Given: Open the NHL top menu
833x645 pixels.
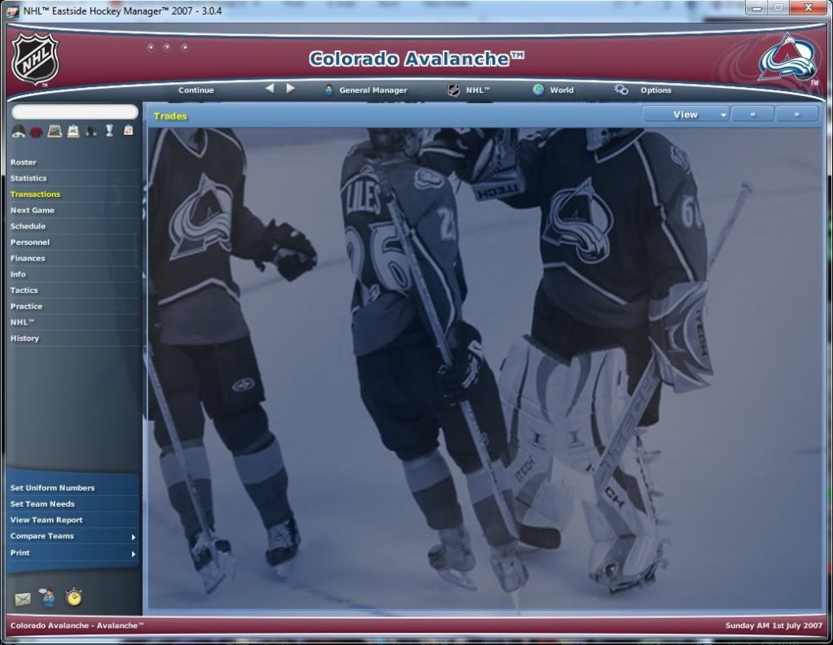Looking at the screenshot, I should click(469, 90).
